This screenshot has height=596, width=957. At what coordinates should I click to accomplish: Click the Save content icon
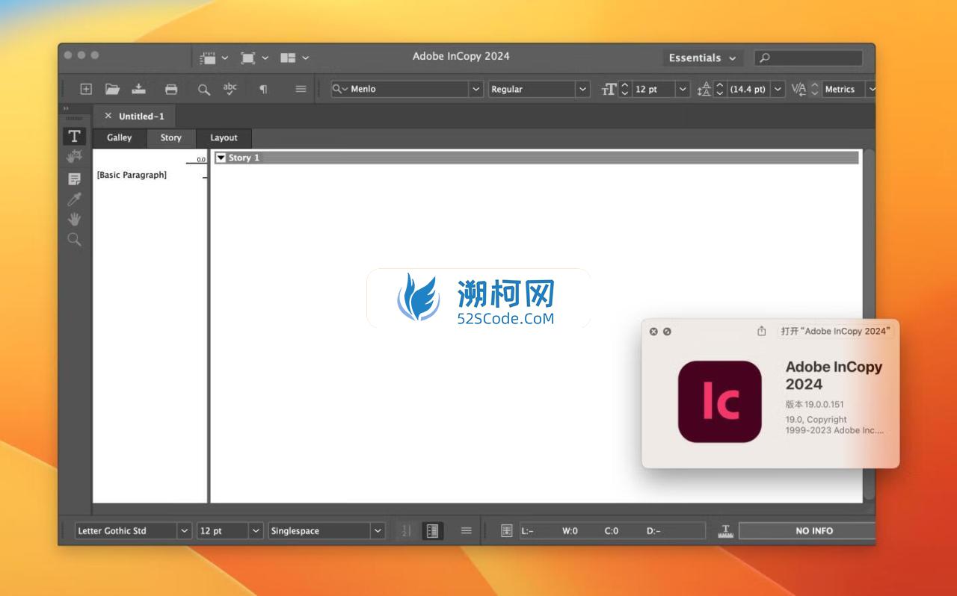[x=139, y=89]
